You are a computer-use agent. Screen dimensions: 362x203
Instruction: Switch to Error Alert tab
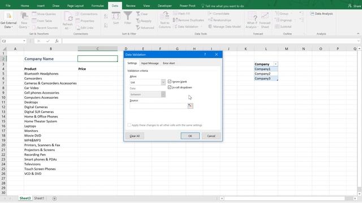(x=169, y=63)
